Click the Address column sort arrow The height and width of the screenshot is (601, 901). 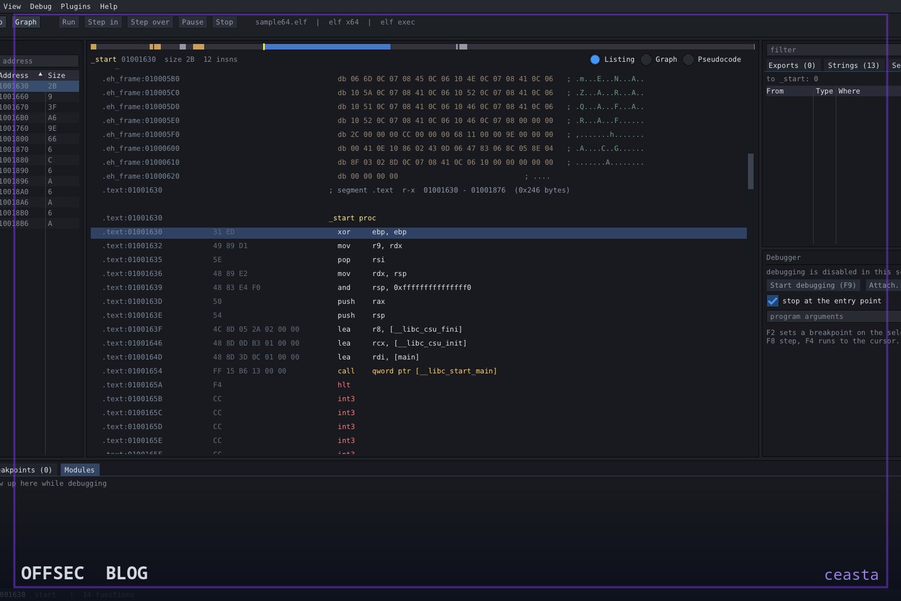(40, 75)
